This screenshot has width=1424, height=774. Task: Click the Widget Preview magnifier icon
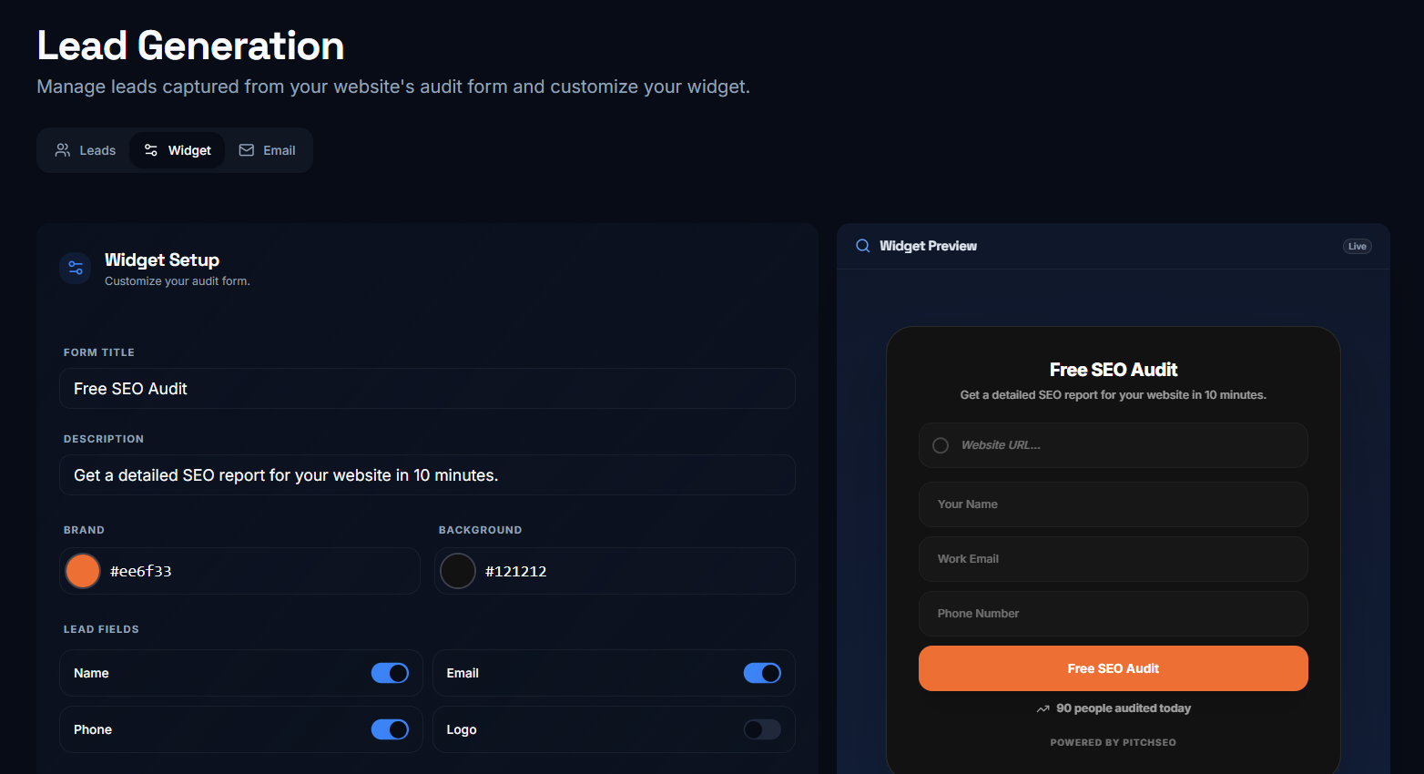(862, 246)
